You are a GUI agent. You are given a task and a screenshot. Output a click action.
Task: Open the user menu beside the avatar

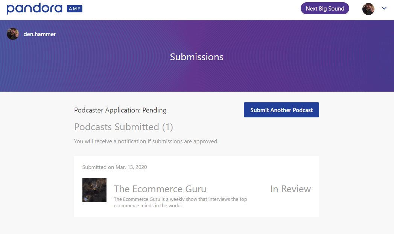point(384,8)
